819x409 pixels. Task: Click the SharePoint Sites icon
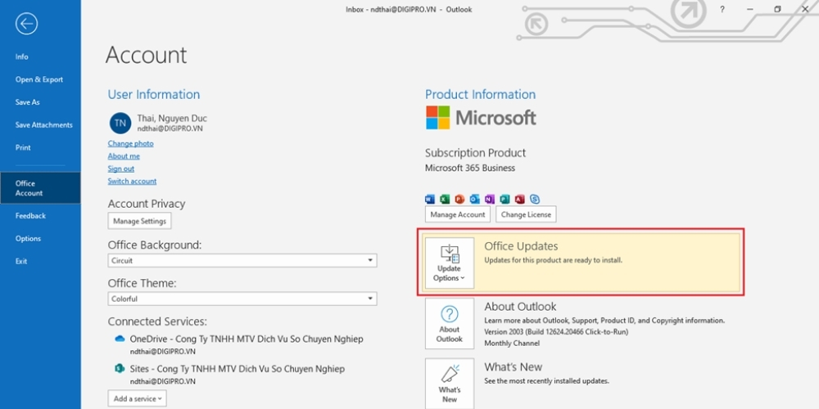pos(120,369)
